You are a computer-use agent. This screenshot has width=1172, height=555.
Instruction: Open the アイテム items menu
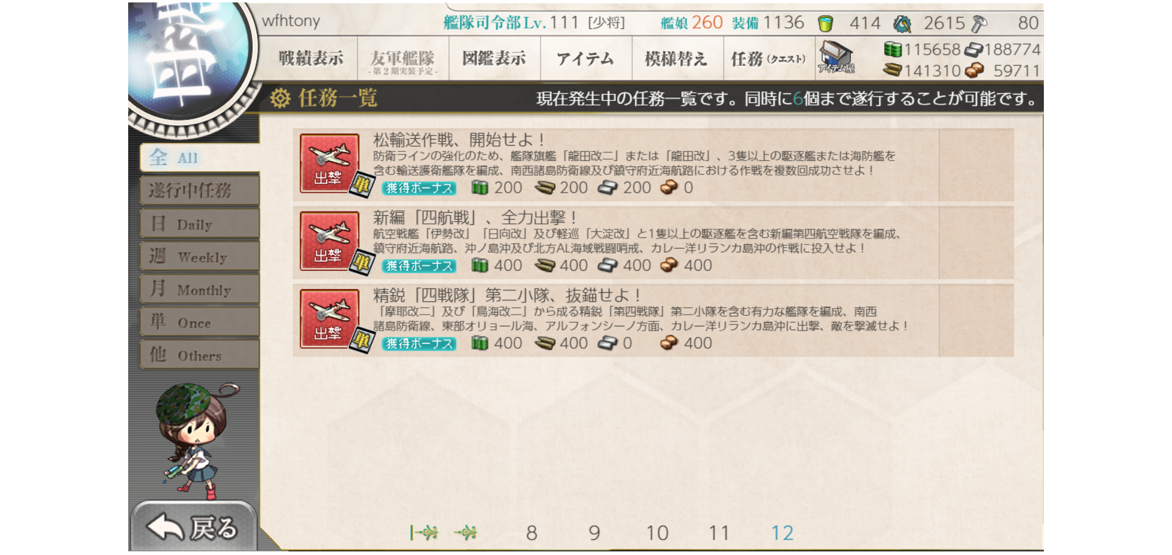point(586,59)
